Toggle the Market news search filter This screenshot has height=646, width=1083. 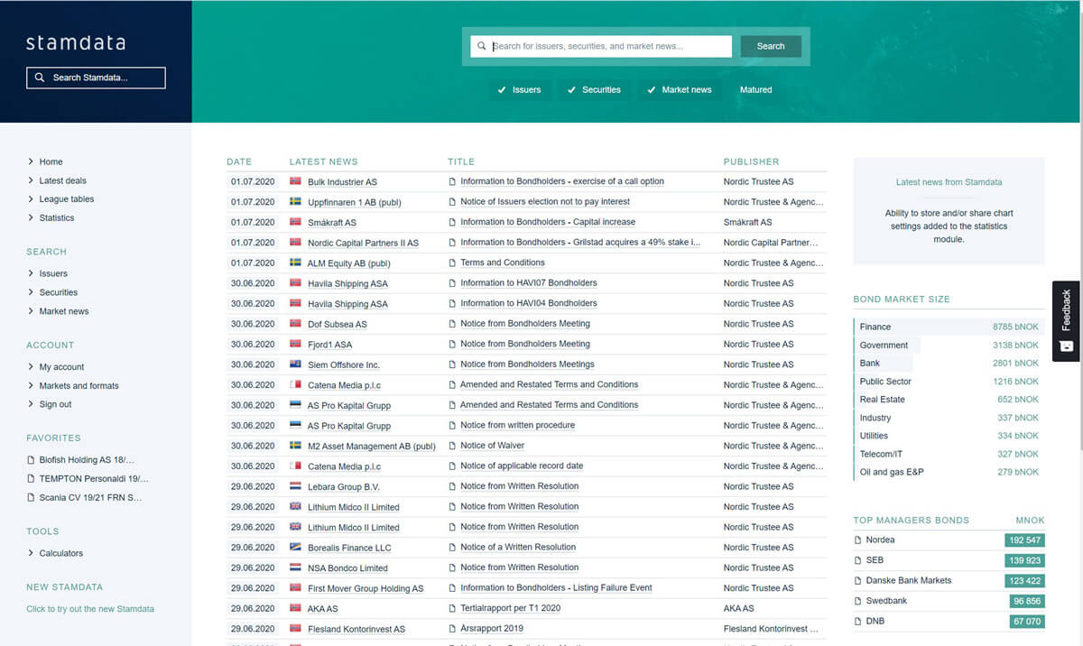point(680,89)
